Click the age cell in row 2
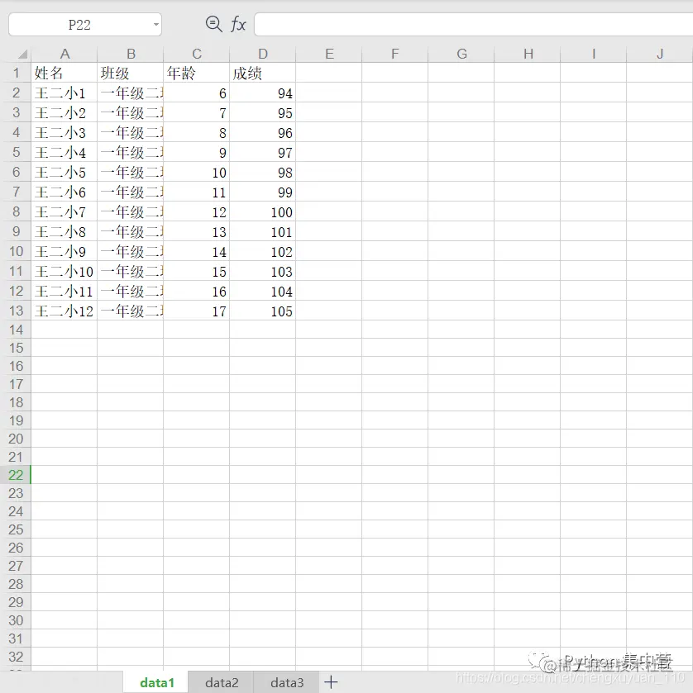693x693 pixels. [197, 93]
